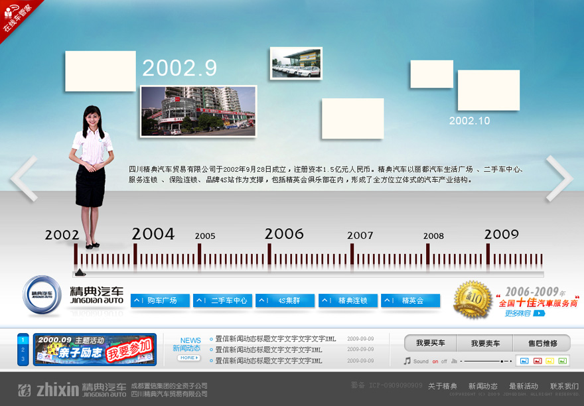
Task: Jump to year 2002 on the timeline
Action: click(x=62, y=235)
